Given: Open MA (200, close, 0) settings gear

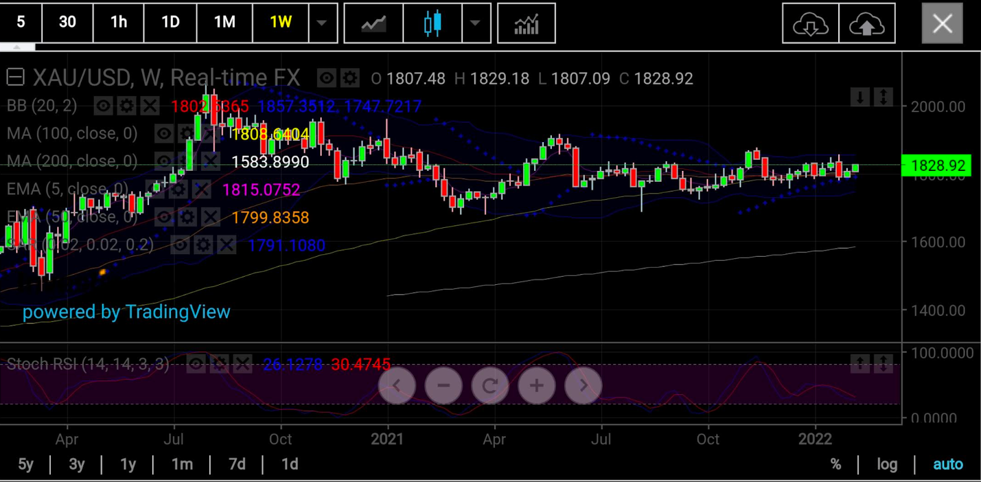Looking at the screenshot, I should point(187,162).
